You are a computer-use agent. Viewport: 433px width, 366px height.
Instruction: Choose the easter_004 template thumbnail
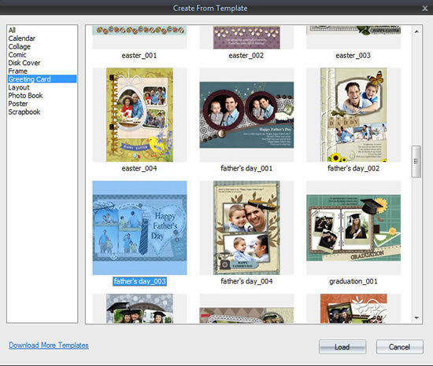(139, 115)
